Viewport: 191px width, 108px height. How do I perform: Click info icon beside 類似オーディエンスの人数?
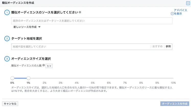pos(43,65)
